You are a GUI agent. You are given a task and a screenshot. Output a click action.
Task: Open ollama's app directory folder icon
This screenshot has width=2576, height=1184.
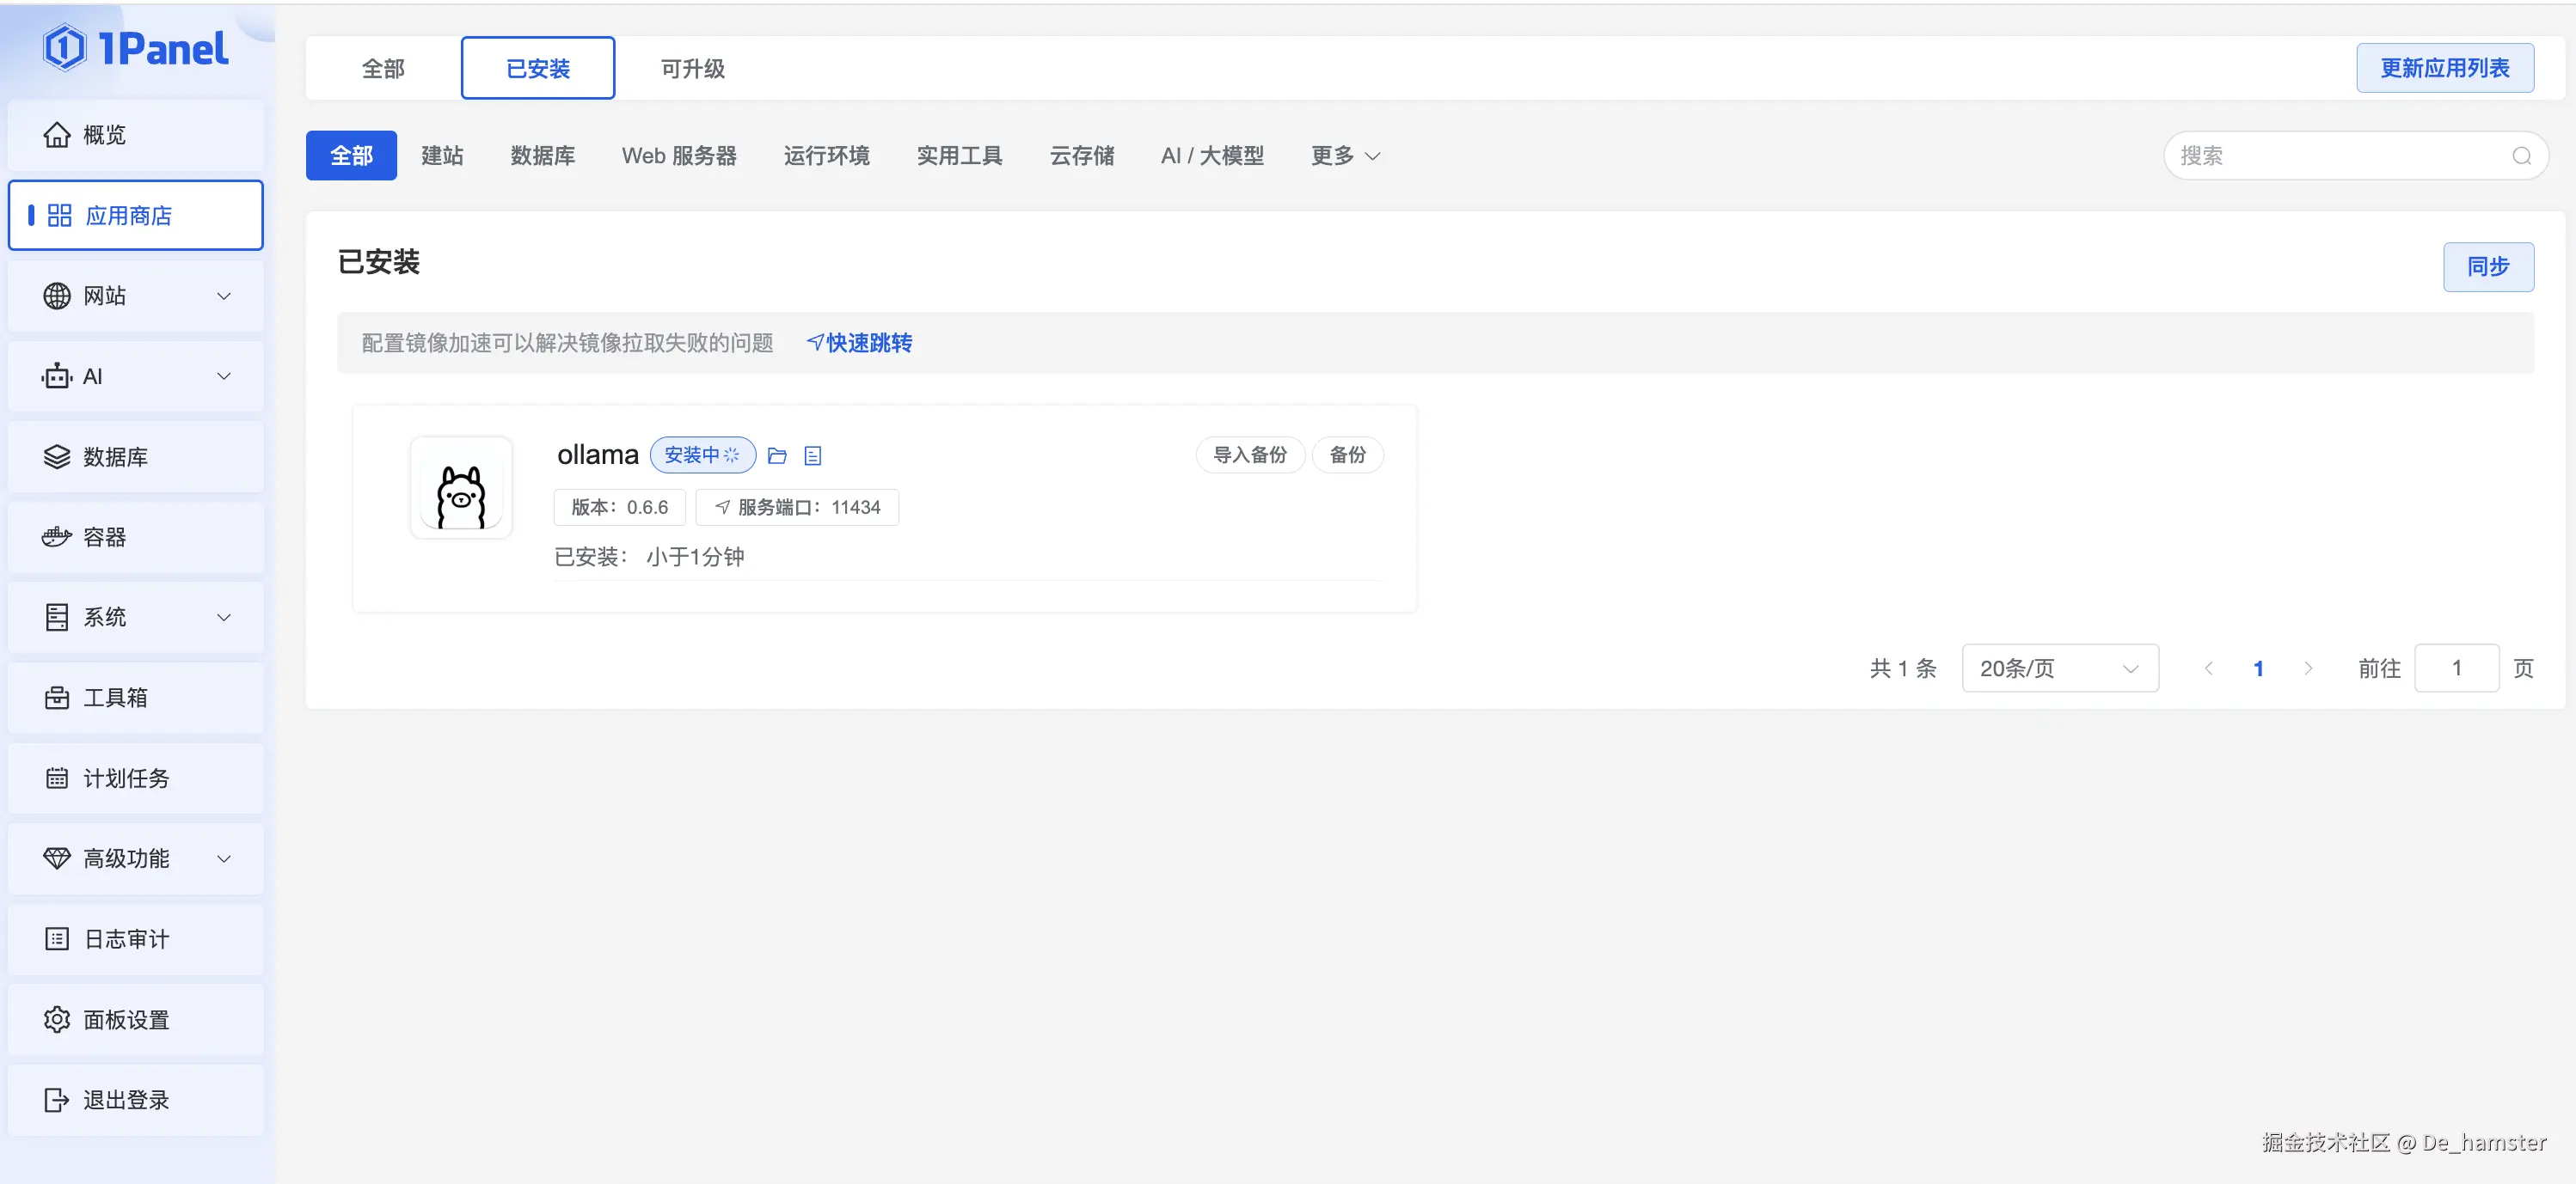click(777, 455)
